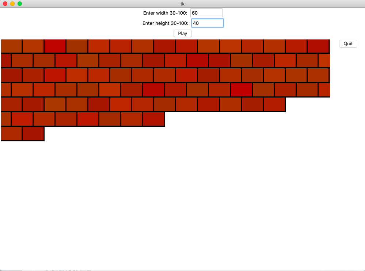Click the title bar labeled 'tk'
365x271 pixels.
182,4
